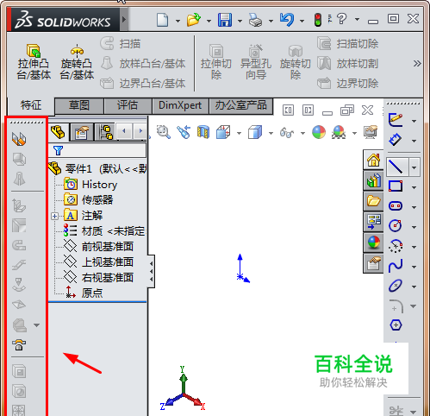Viewport: 430px width, 416px height.
Task: Expand the 注解 tree node
Action: (54, 216)
